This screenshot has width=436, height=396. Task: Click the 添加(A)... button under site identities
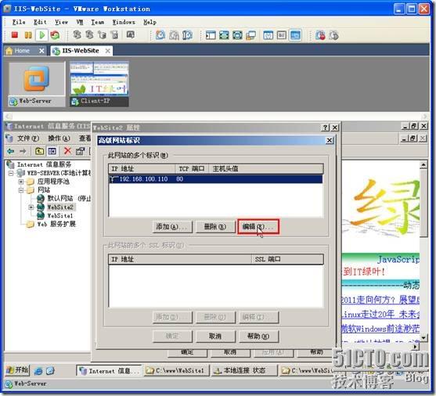pos(172,227)
